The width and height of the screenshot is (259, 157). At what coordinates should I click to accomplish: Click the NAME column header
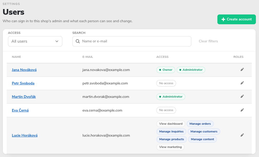[x=16, y=57]
